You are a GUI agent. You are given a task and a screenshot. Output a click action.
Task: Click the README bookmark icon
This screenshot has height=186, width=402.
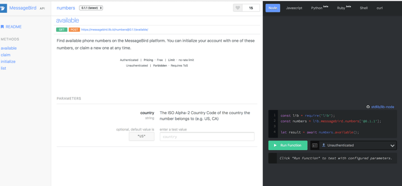click(x=2, y=26)
